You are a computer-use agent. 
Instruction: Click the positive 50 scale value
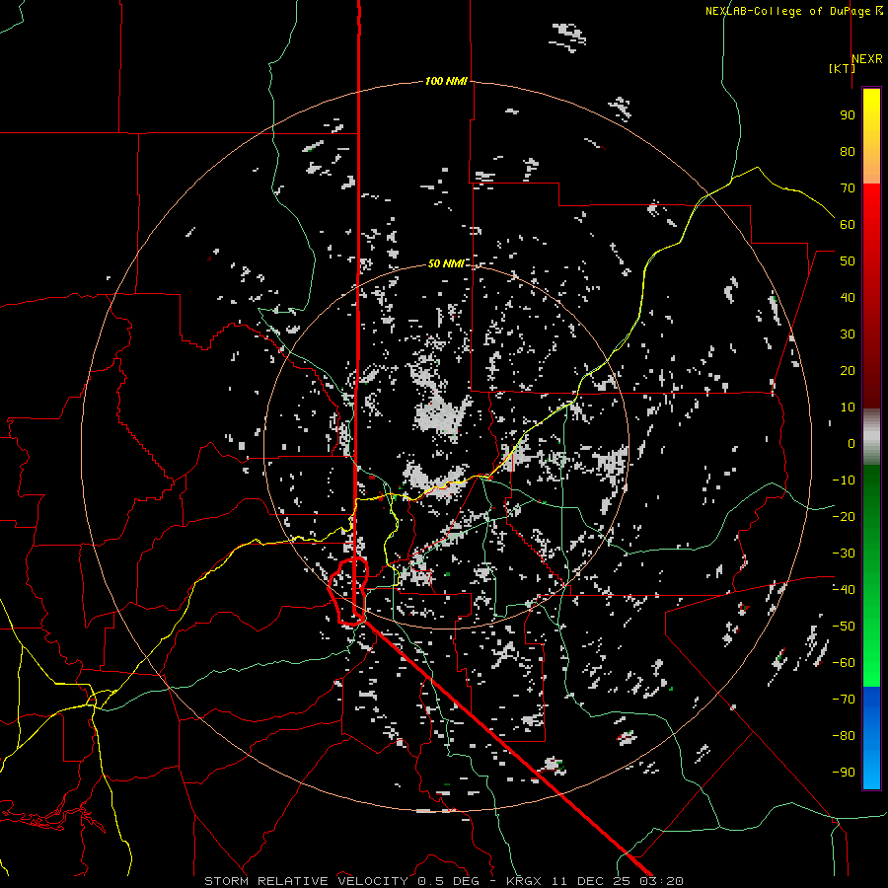tap(848, 261)
